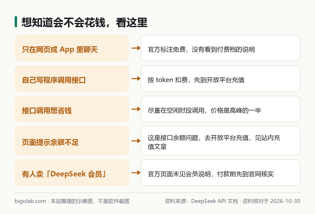This screenshot has height=214, width=315.
Task: Click the text starting "这是接口余额问题"
Action: 214,142
